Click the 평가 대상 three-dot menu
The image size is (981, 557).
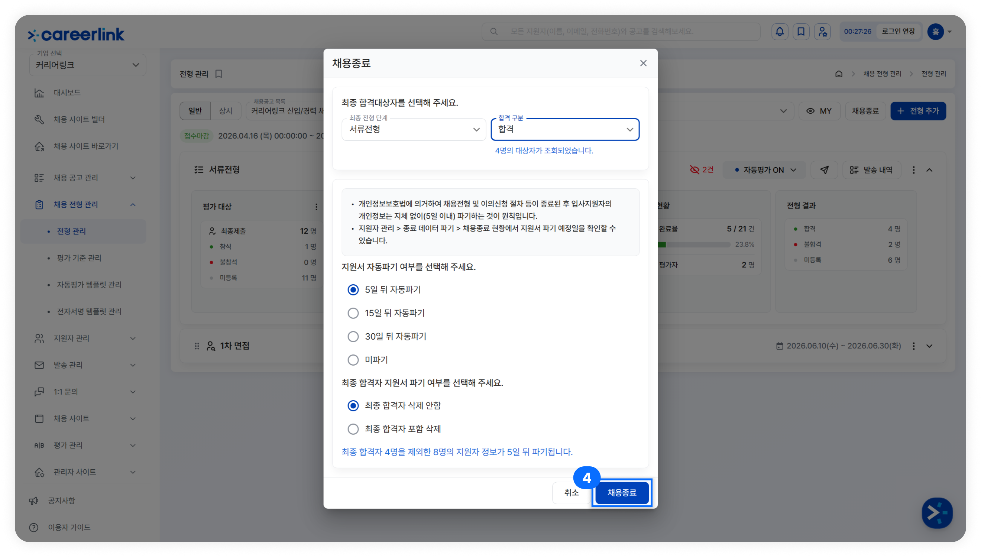point(316,207)
